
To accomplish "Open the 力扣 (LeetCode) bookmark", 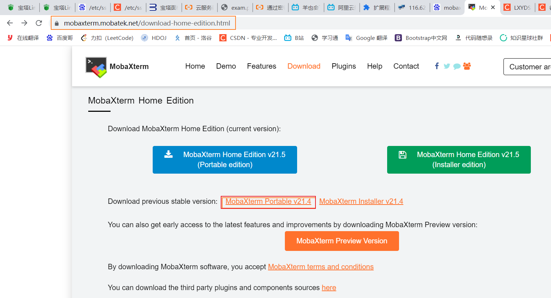I will click(107, 38).
